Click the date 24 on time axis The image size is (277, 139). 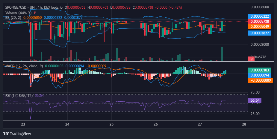tap(67, 124)
